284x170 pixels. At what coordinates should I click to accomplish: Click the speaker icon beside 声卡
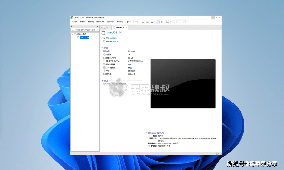click(104, 71)
